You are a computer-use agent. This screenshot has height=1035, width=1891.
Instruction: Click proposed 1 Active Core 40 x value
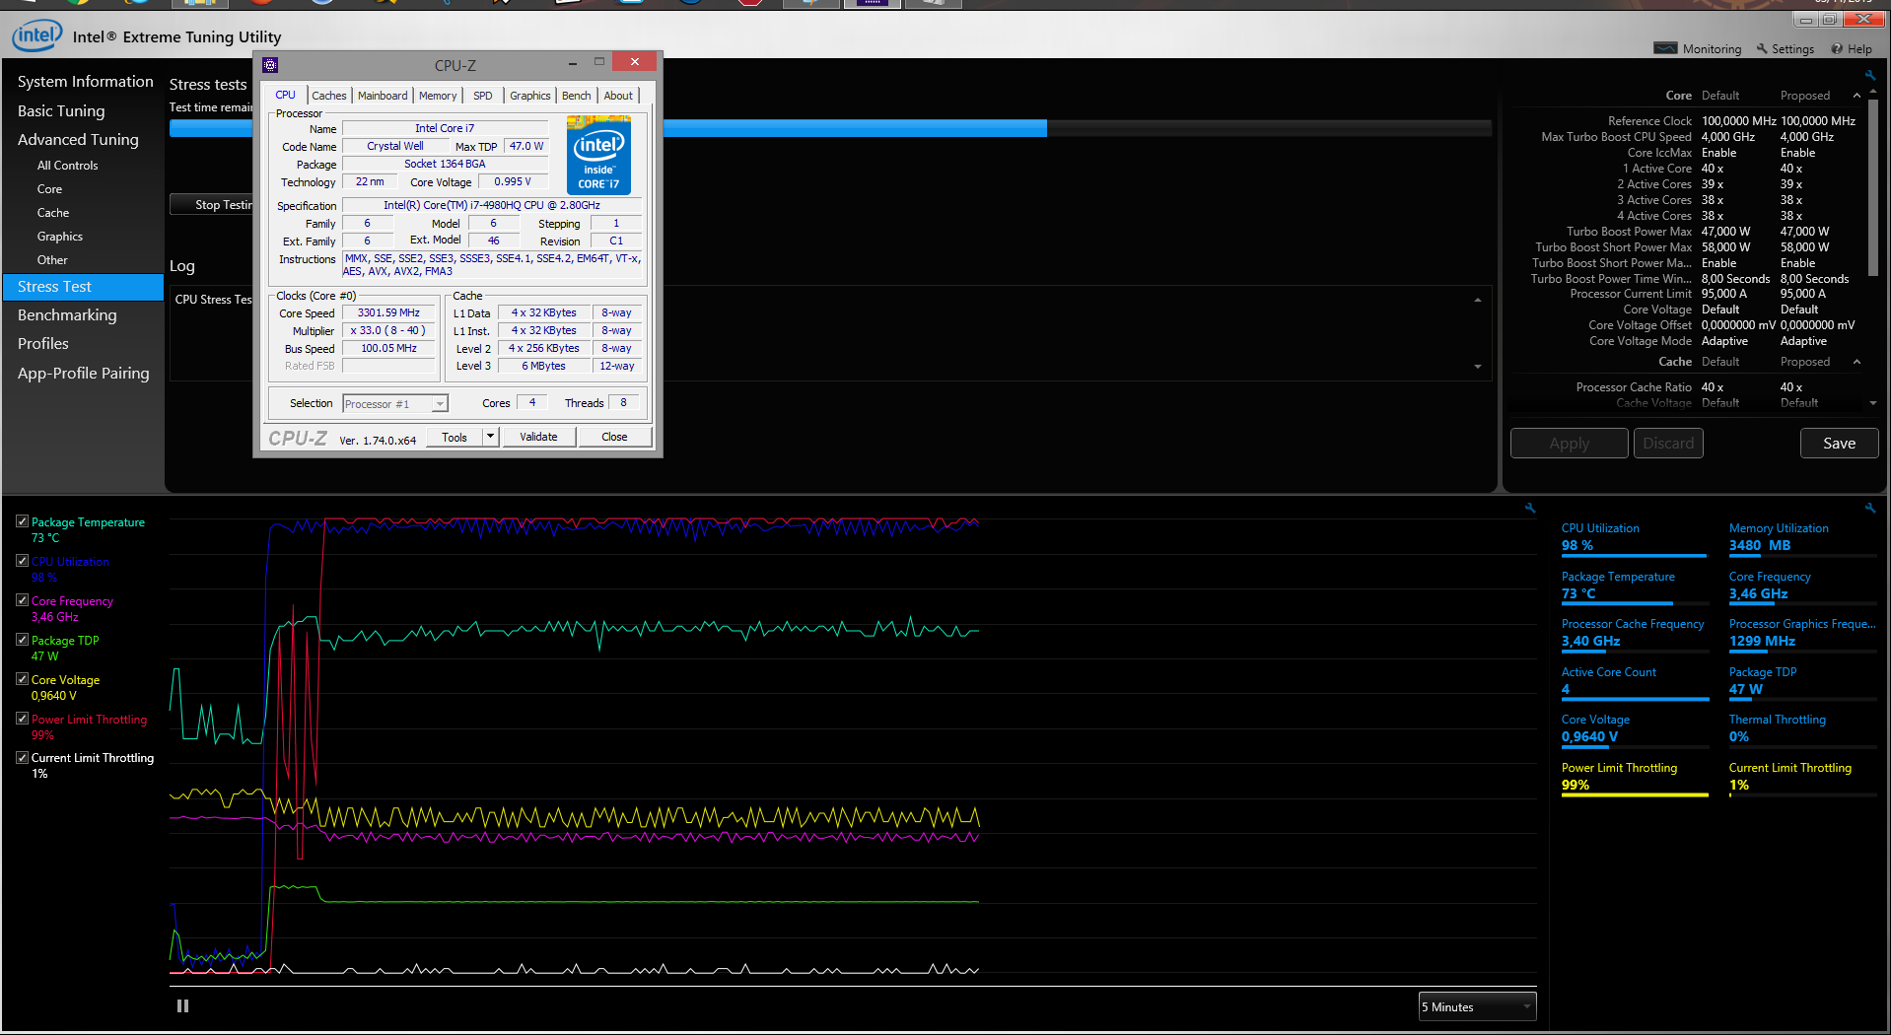[1791, 169]
